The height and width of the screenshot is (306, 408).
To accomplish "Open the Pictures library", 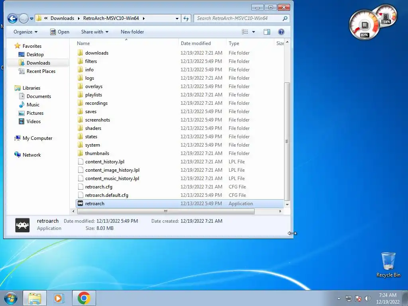I will pos(35,113).
